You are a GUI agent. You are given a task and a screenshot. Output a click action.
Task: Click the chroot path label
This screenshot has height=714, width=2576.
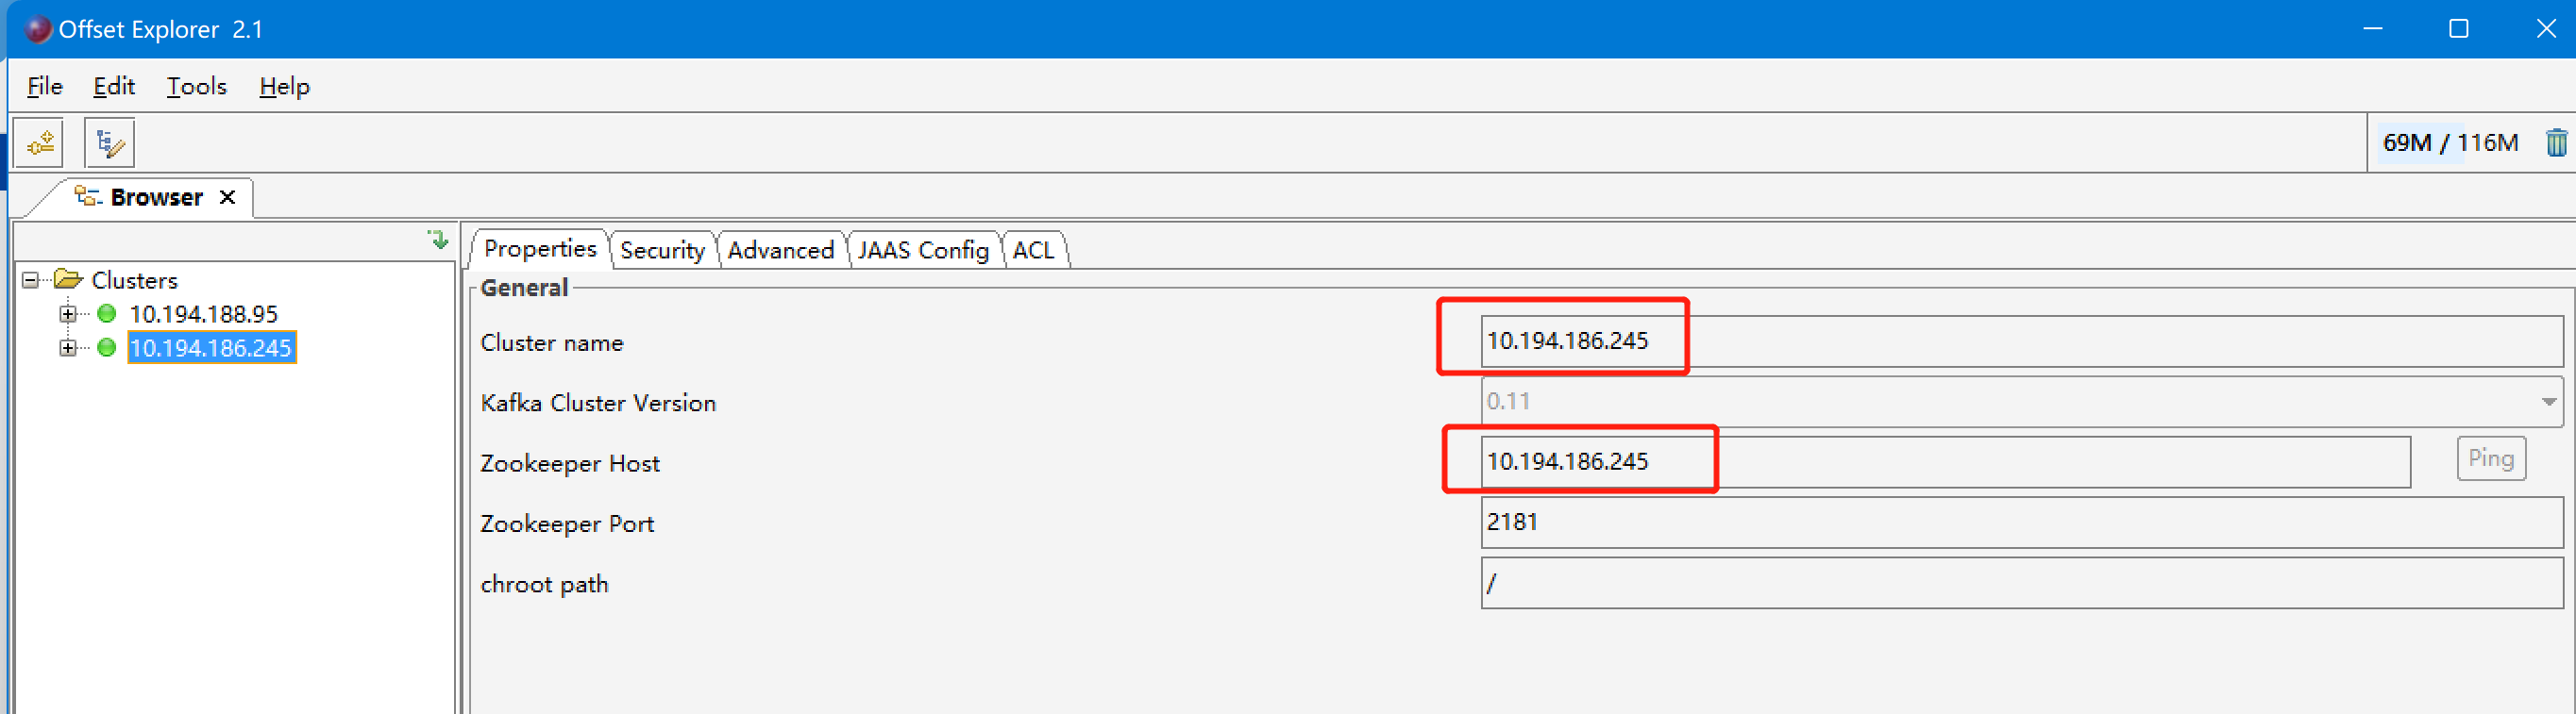(x=544, y=584)
